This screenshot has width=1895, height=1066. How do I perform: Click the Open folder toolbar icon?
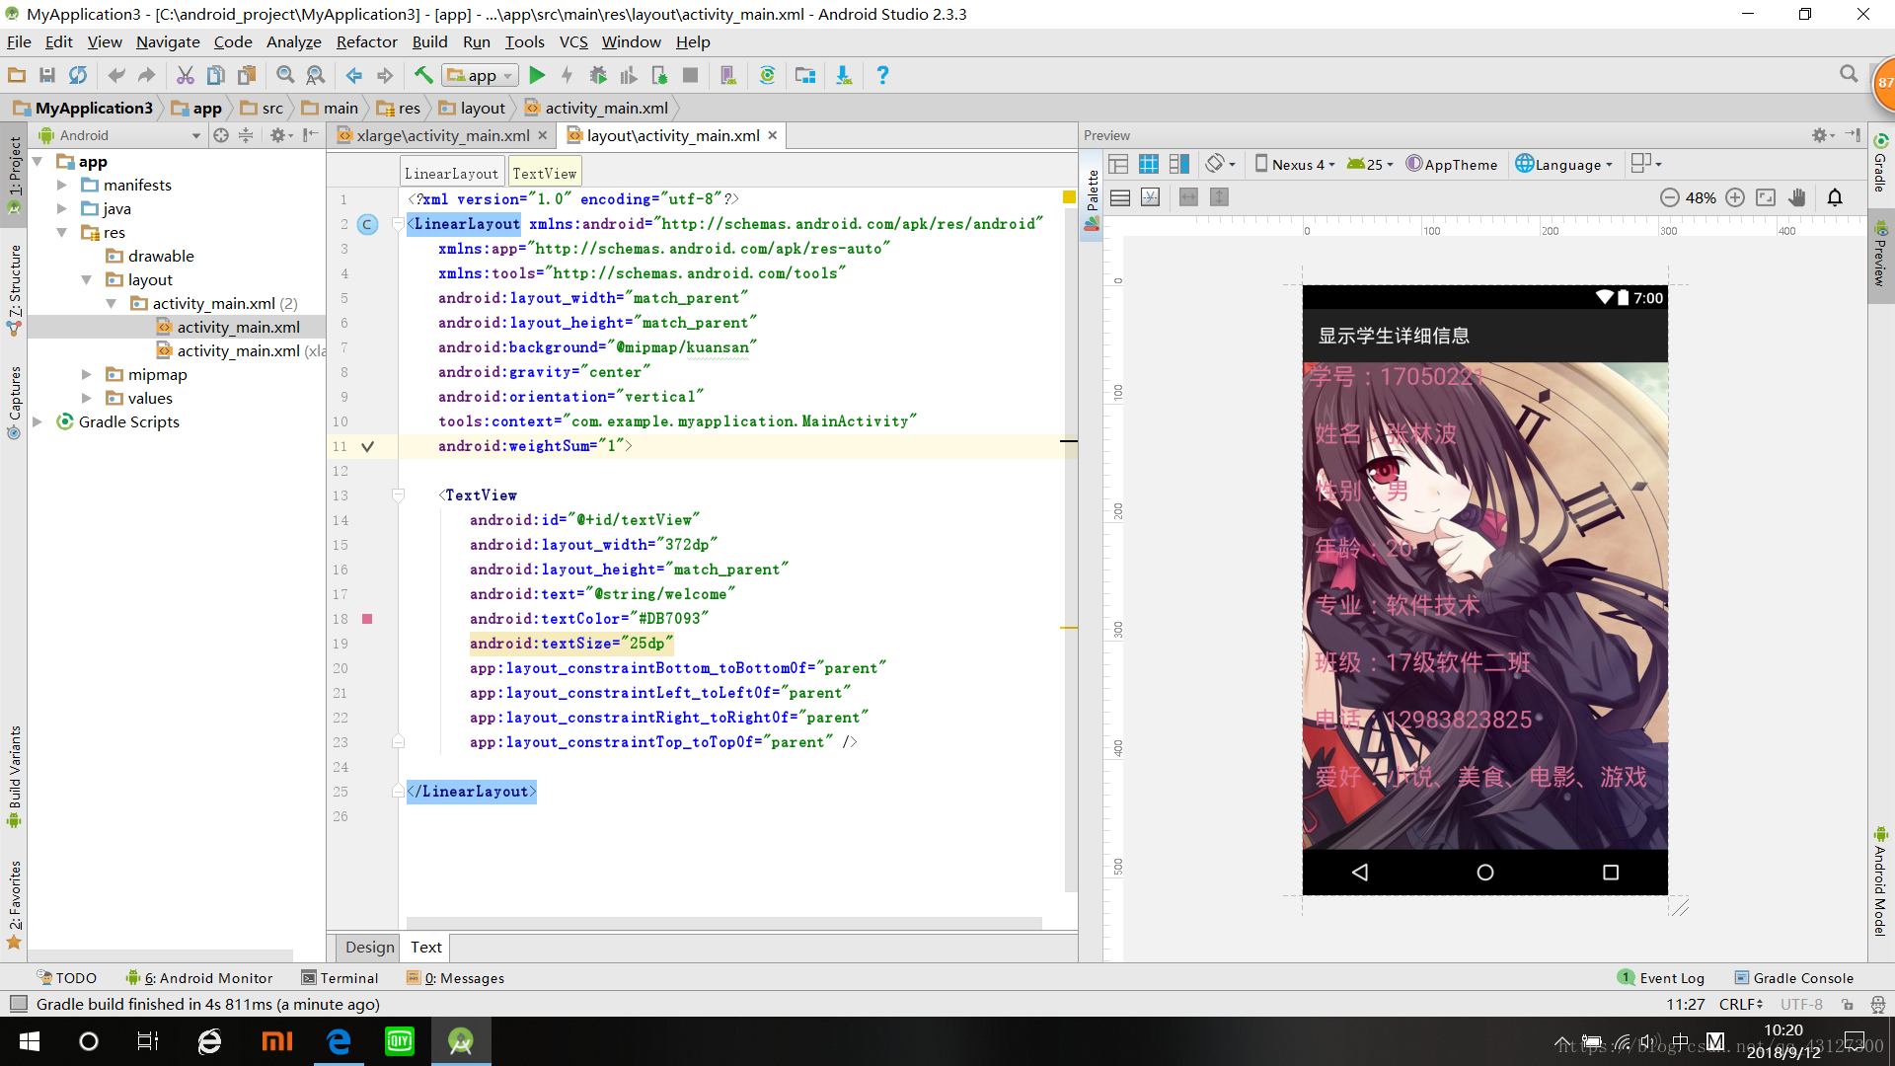coord(17,75)
